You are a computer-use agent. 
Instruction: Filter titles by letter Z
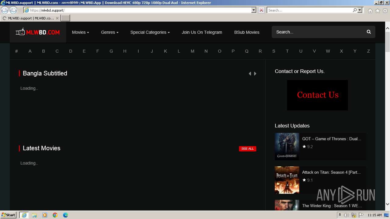click(368, 51)
